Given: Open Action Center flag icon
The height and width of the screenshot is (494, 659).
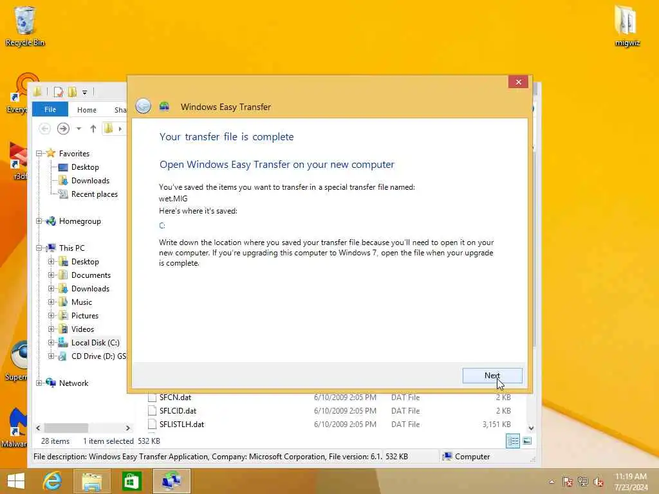Looking at the screenshot, I should click(567, 482).
